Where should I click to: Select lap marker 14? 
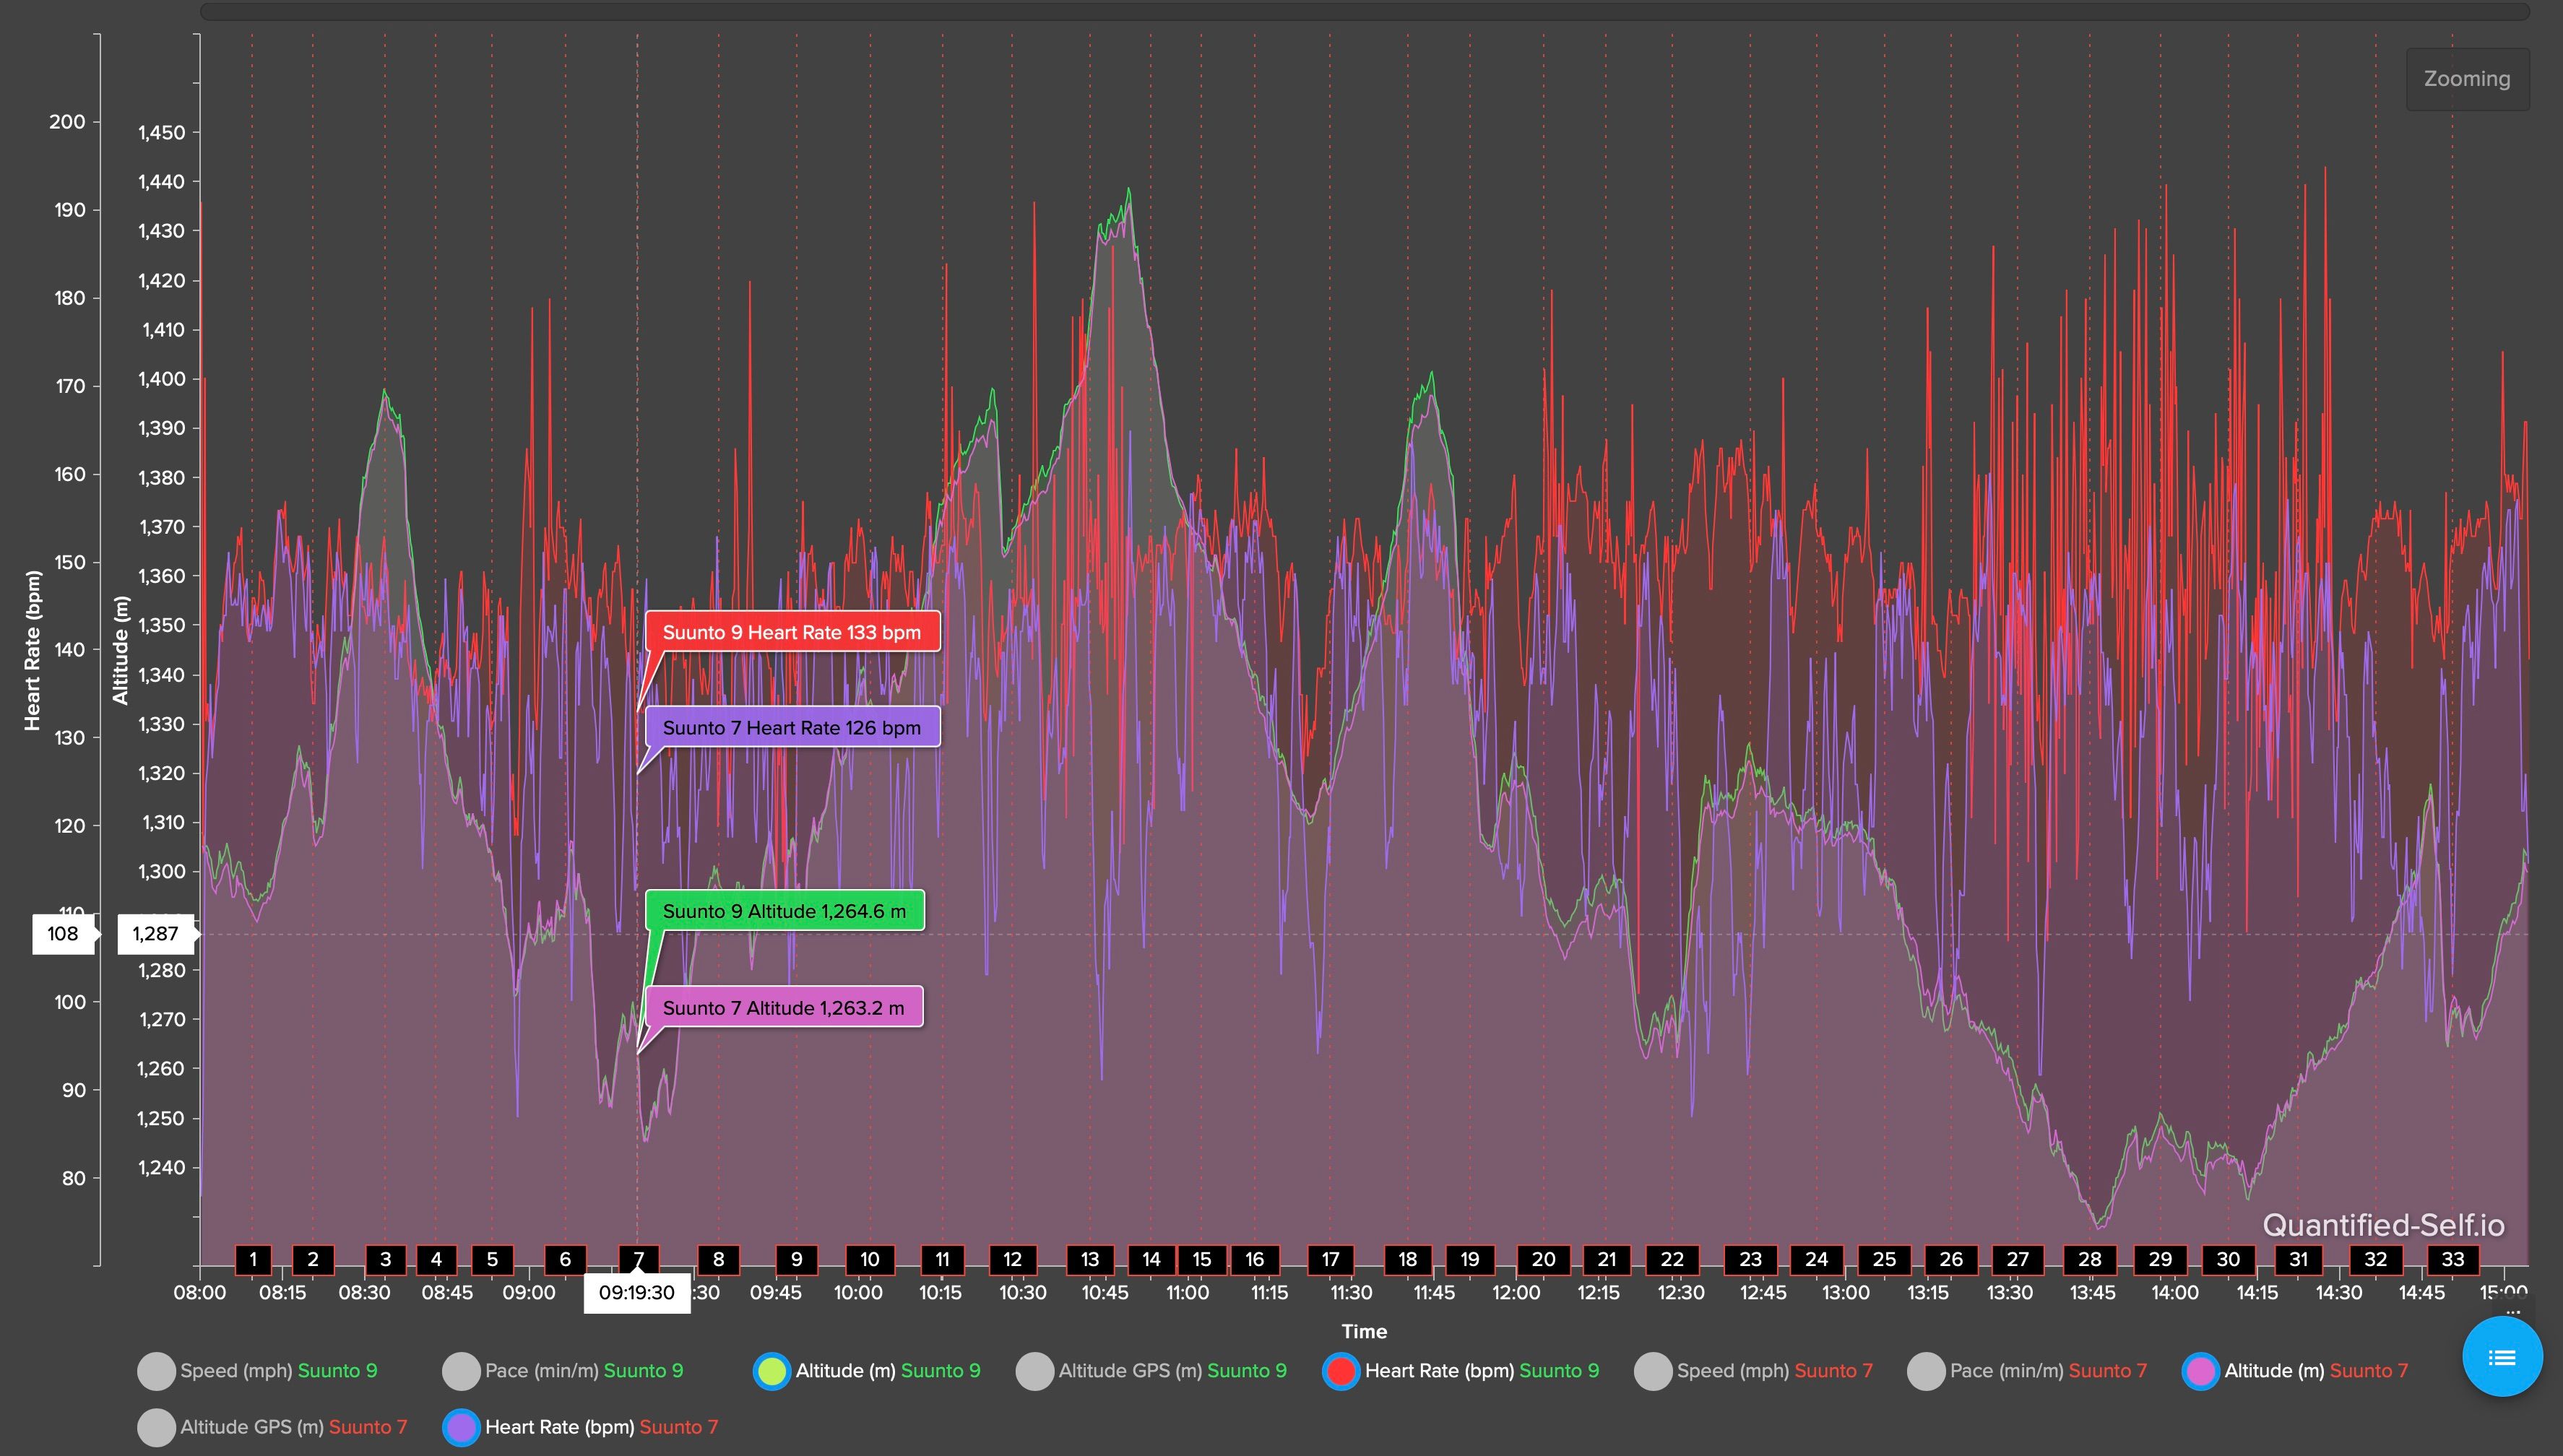pos(1151,1260)
